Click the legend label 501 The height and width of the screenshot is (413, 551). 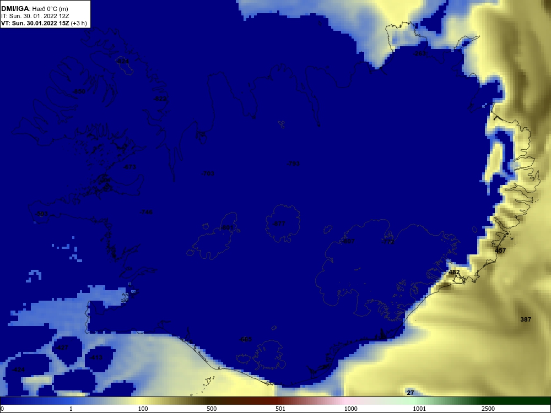(280, 409)
